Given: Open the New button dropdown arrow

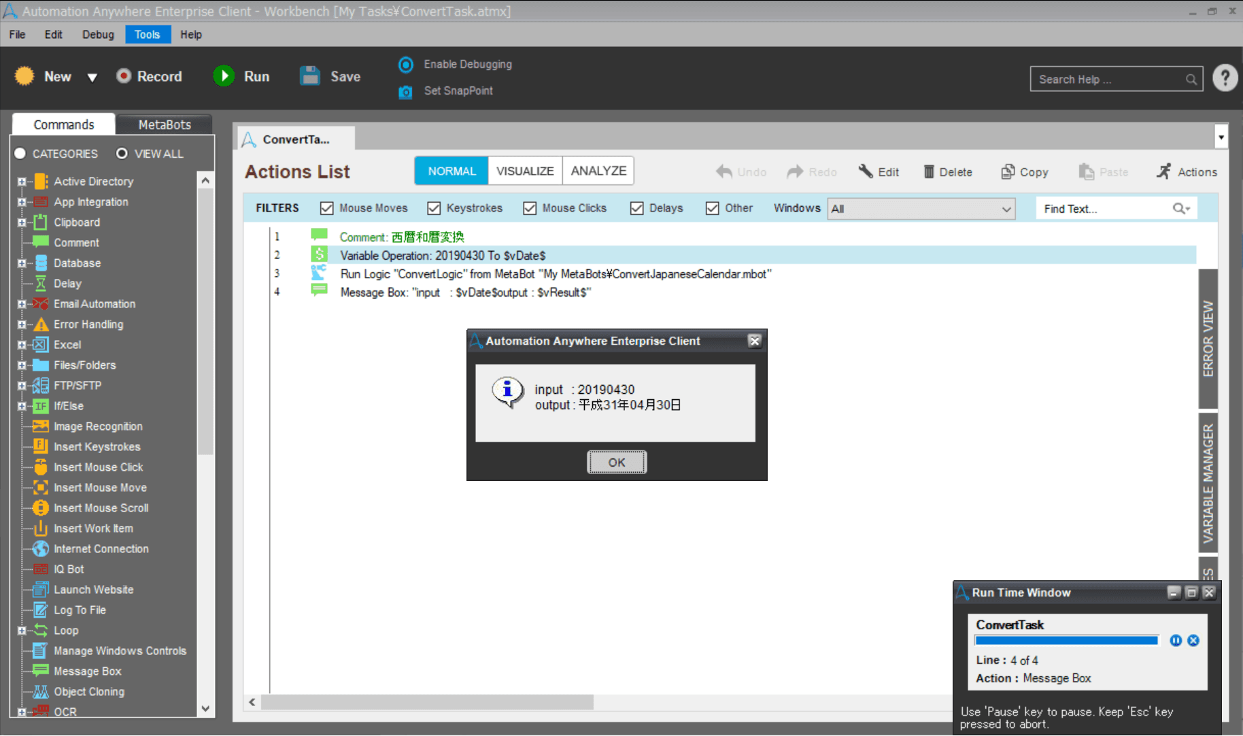Looking at the screenshot, I should click(x=92, y=78).
